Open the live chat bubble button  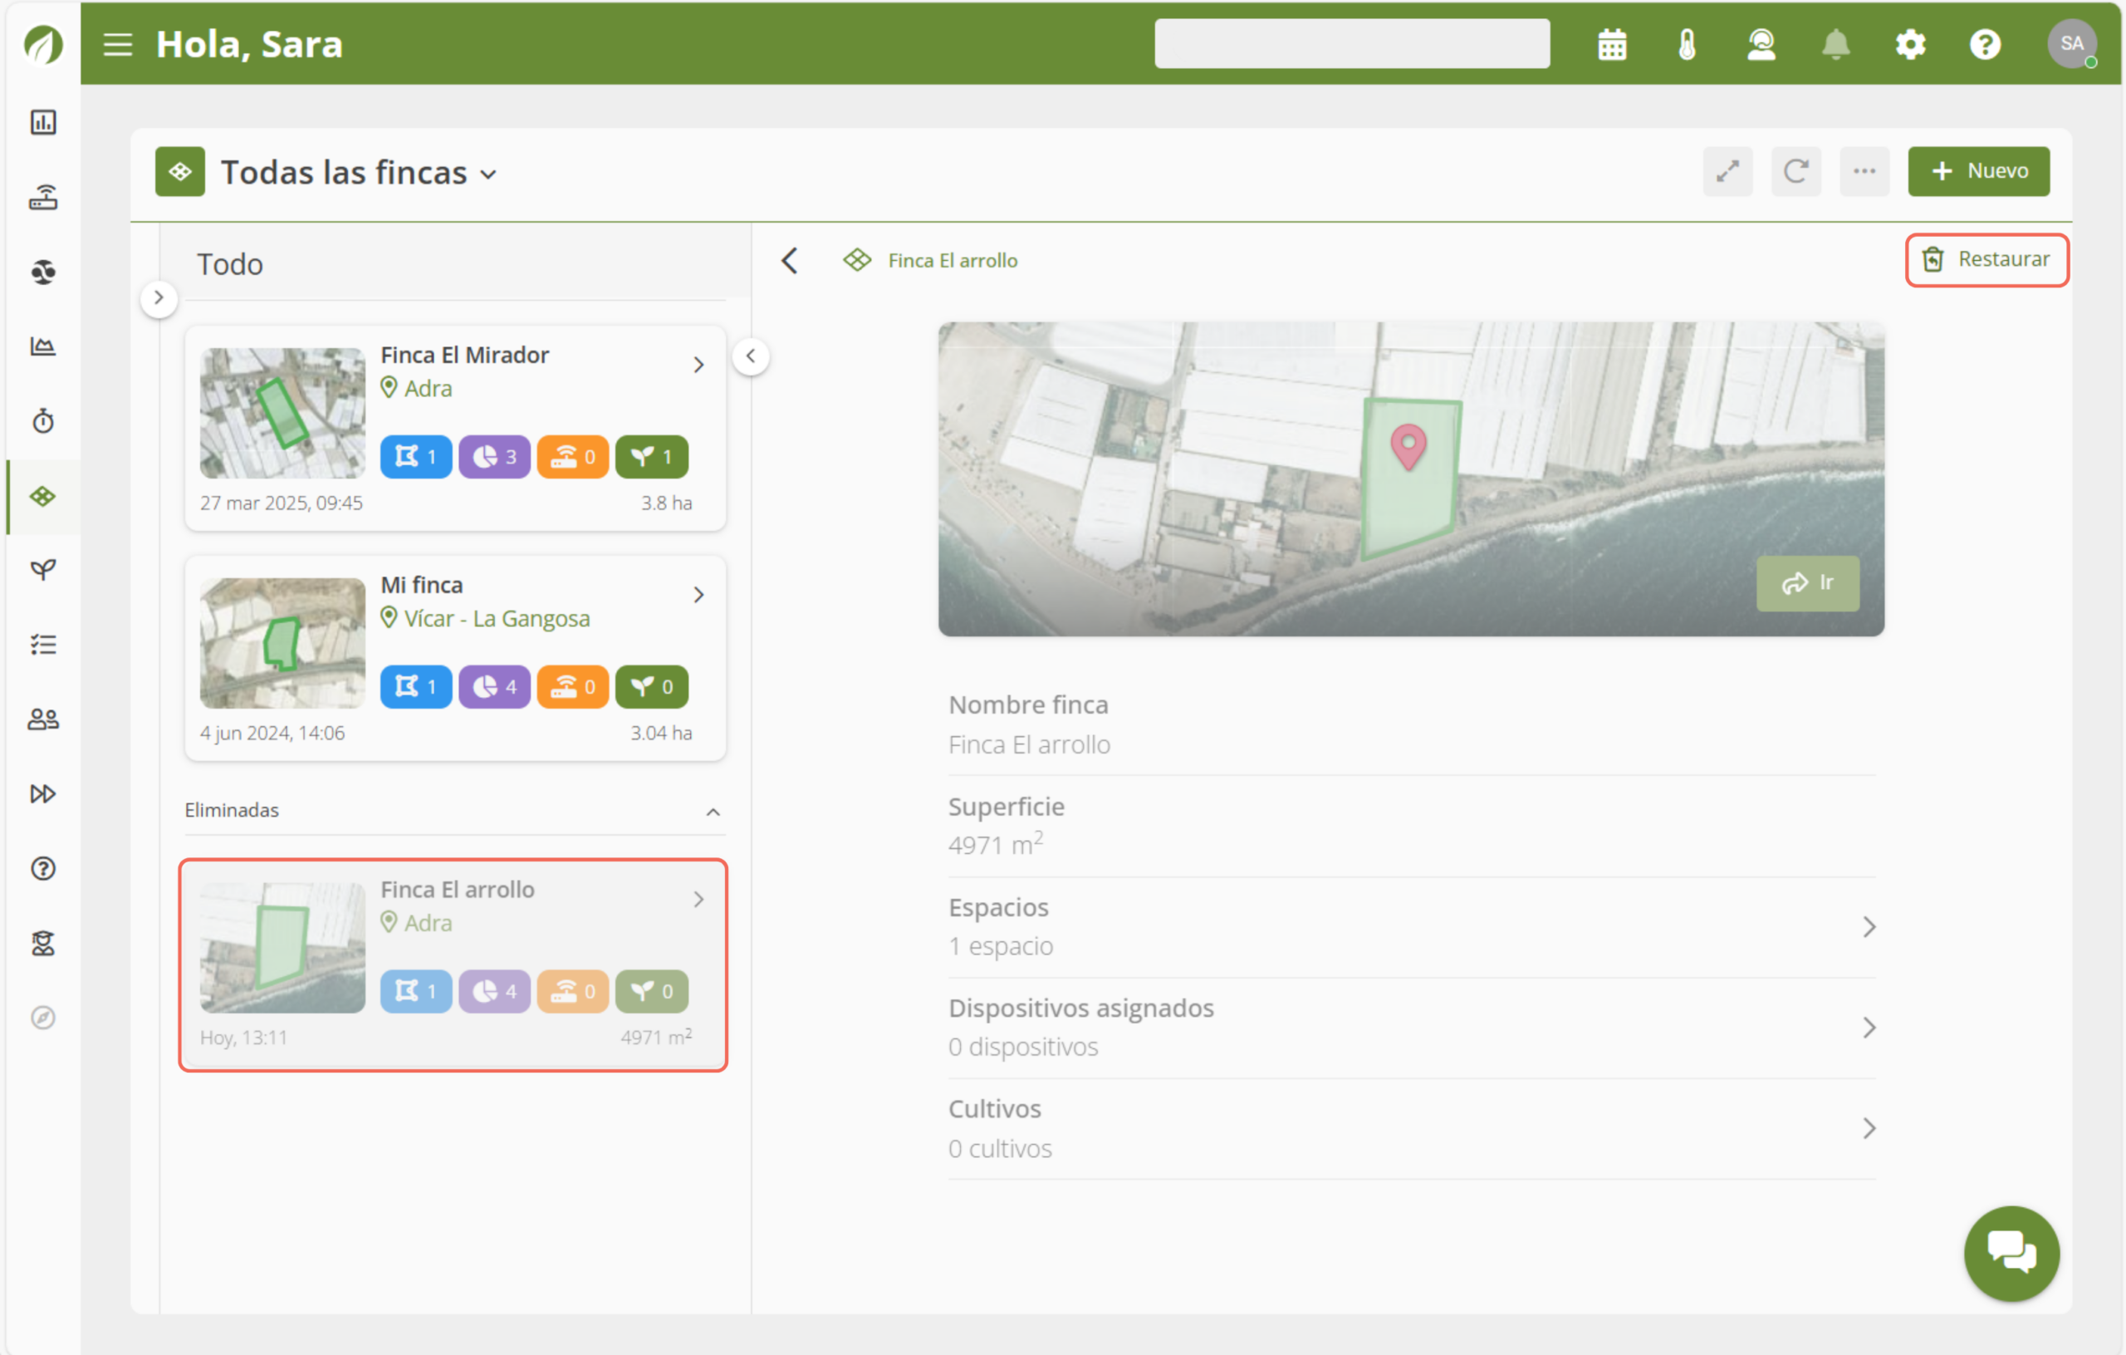click(2011, 1253)
